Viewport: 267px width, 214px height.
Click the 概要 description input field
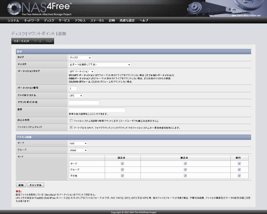[x=97, y=110]
